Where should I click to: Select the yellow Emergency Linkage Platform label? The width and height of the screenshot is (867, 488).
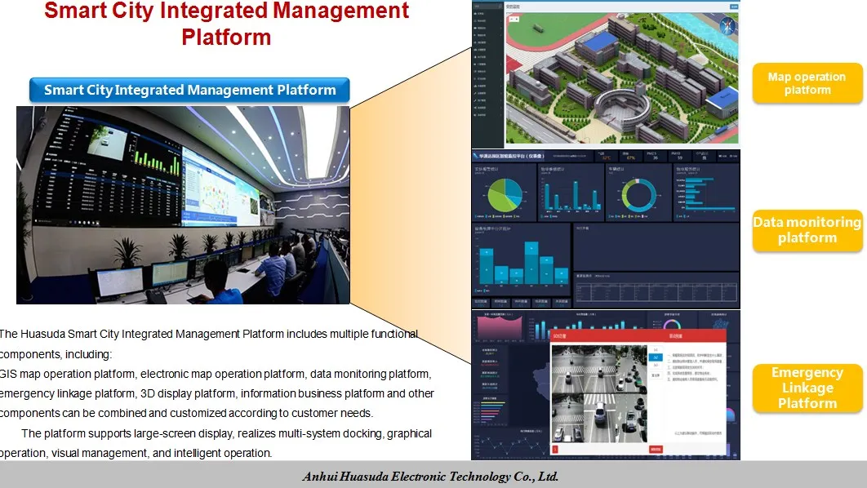pyautogui.click(x=807, y=388)
